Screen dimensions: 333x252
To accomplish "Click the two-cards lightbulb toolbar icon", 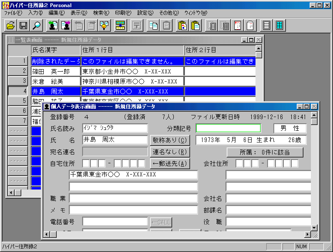I will 104,25.
